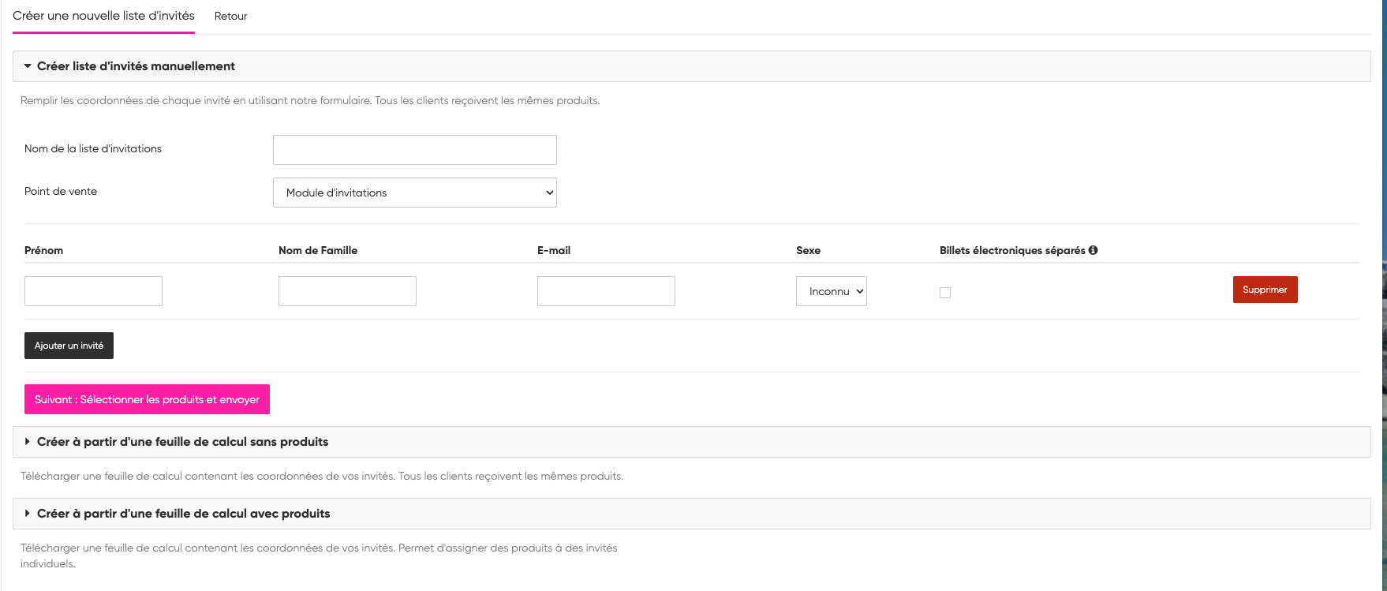This screenshot has height=591, width=1387.
Task: Select the Créer une nouvelle liste d'invités tab
Action: 103,16
